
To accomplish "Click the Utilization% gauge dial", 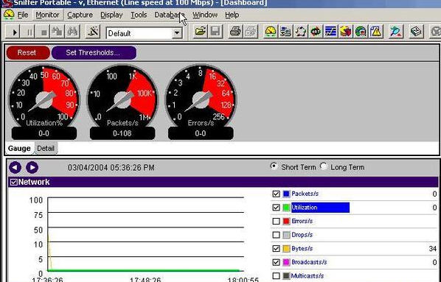I will click(x=44, y=99).
